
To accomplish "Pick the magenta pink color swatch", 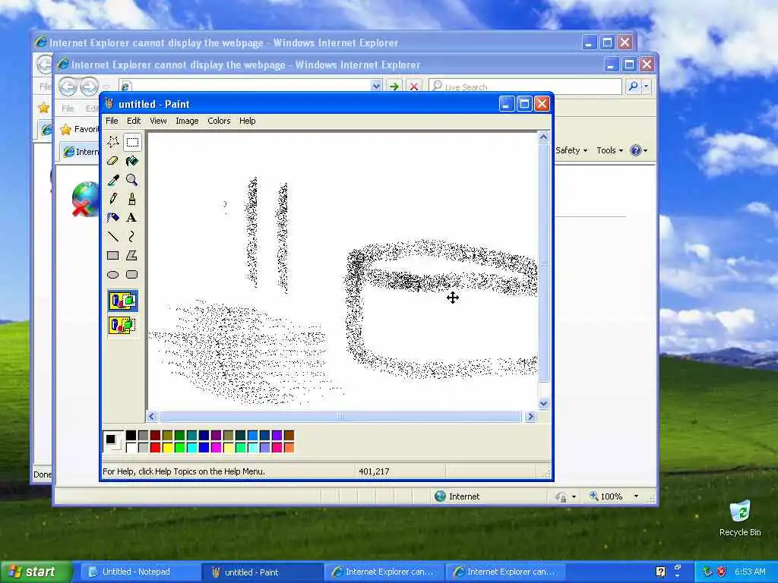I will click(x=217, y=448).
